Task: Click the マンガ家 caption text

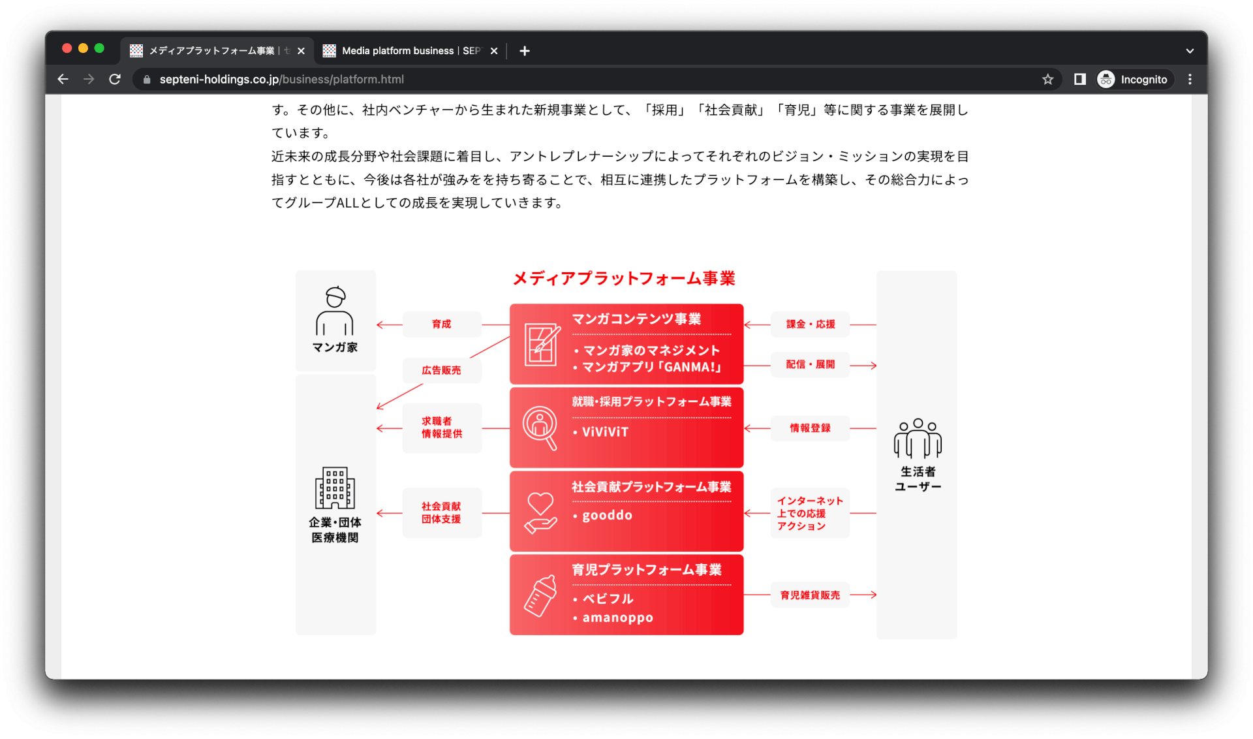Action: click(x=335, y=347)
